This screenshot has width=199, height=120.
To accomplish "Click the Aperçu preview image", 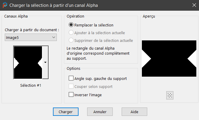I will tap(169, 58).
